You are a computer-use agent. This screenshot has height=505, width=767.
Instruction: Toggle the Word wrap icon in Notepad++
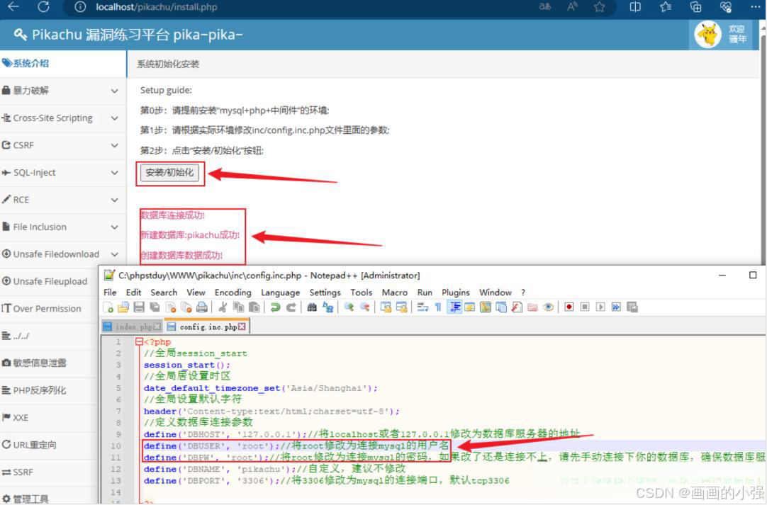422,307
